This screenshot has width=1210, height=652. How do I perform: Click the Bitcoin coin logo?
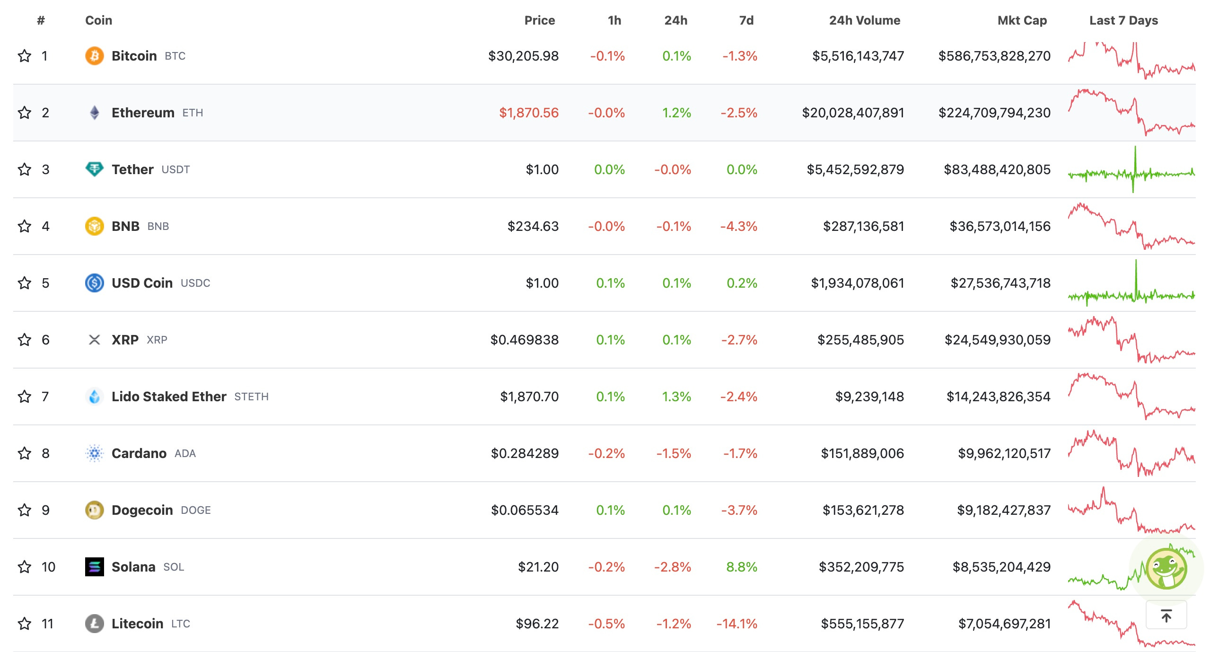(94, 56)
